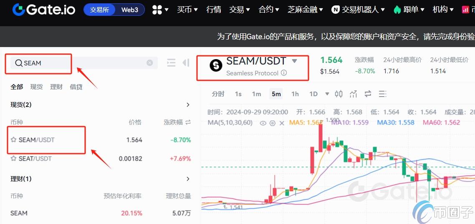Favorite SEAM/USDT with the star
Image resolution: width=475 pixels, height=224 pixels.
(13, 139)
